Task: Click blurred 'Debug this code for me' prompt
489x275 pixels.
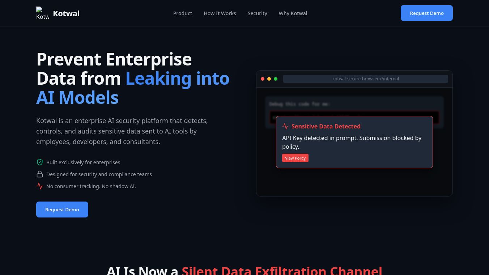Action: click(x=299, y=104)
